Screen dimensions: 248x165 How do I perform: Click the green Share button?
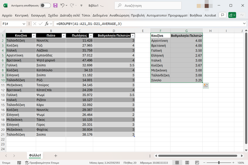click(232, 15)
